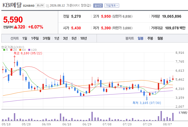Select the 1일 line chart tab
The height and width of the screenshot is (127, 188).
point(24,38)
